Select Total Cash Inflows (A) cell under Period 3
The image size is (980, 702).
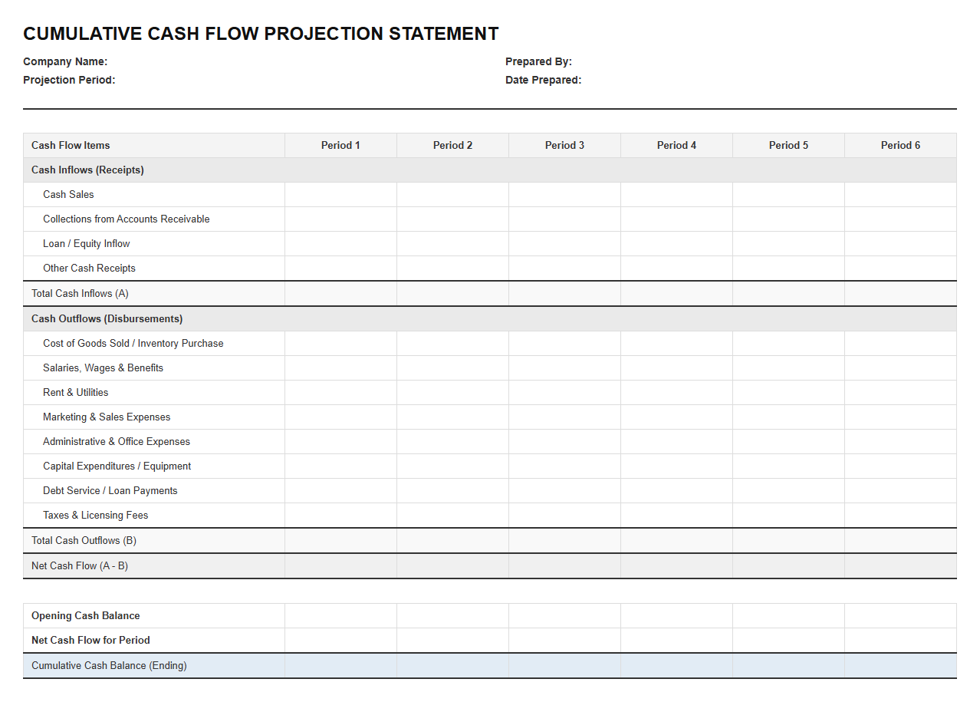(x=564, y=293)
